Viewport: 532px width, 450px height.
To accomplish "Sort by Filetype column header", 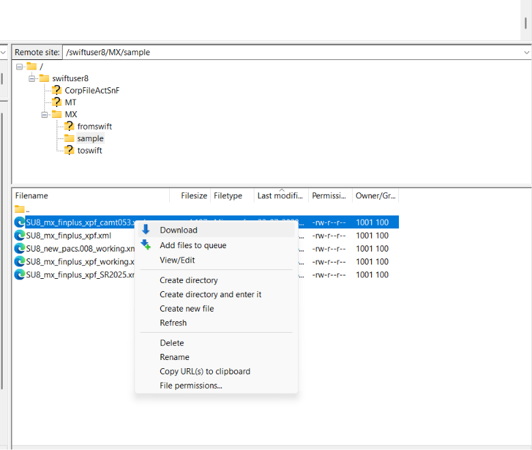I will [x=233, y=196].
